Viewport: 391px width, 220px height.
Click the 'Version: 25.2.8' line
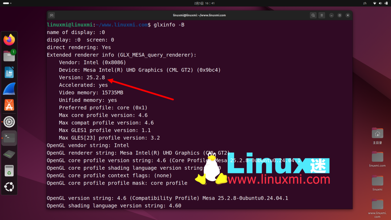pyautogui.click(x=82, y=77)
